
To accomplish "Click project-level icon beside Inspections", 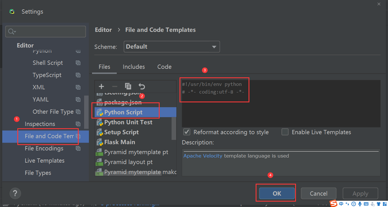I will click(78, 124).
